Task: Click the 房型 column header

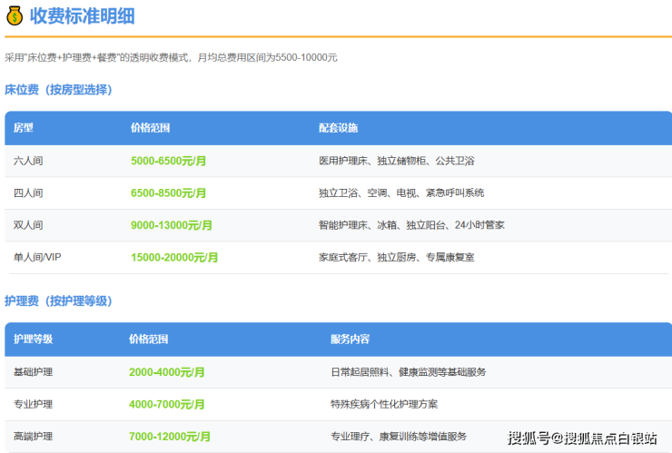Action: 23,128
